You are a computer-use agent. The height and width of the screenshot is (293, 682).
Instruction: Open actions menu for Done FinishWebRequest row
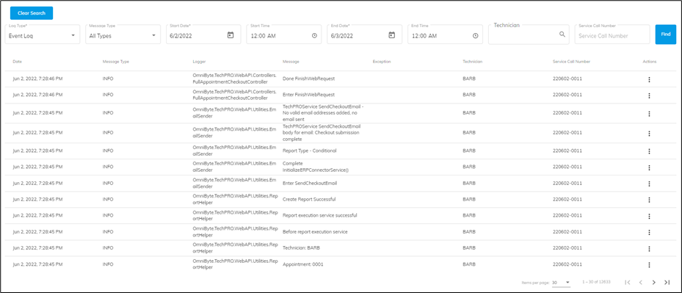pyautogui.click(x=649, y=79)
